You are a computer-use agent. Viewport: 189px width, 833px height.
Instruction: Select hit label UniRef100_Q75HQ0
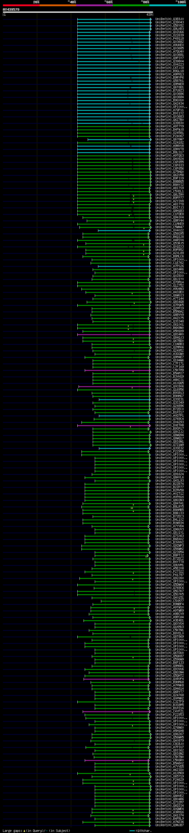[169, 172]
